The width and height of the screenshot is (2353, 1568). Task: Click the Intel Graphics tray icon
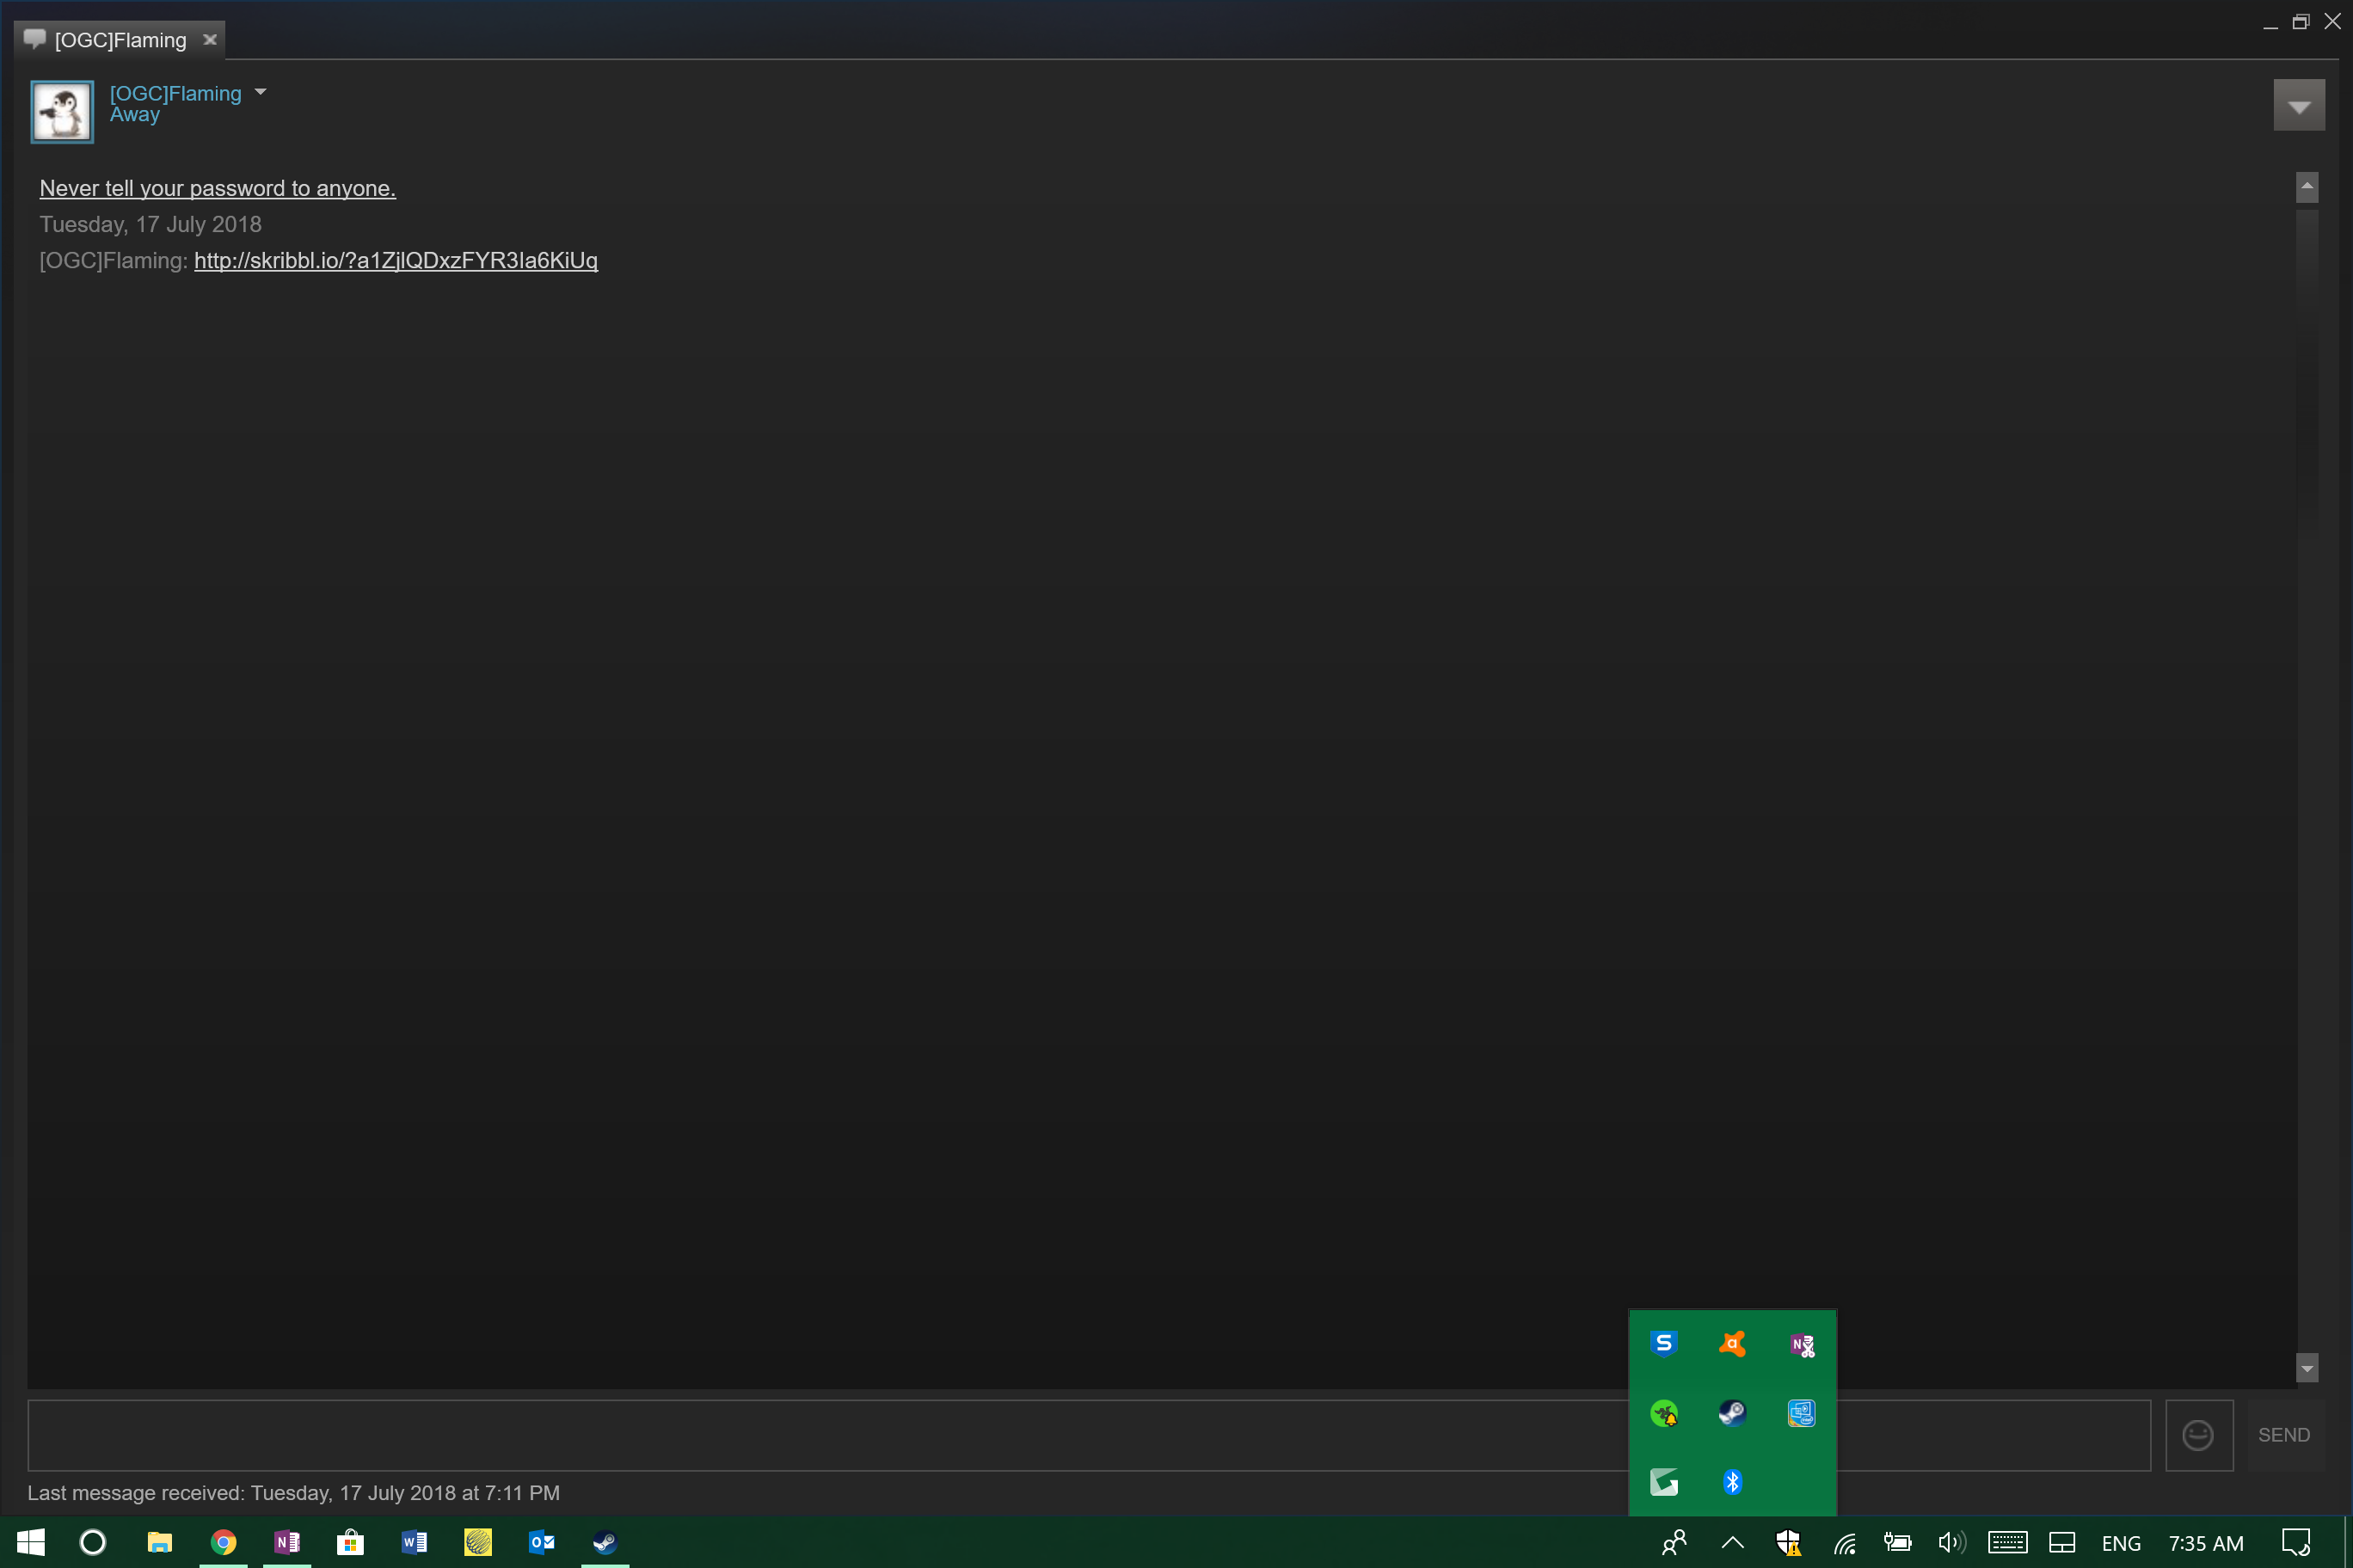click(1801, 1413)
